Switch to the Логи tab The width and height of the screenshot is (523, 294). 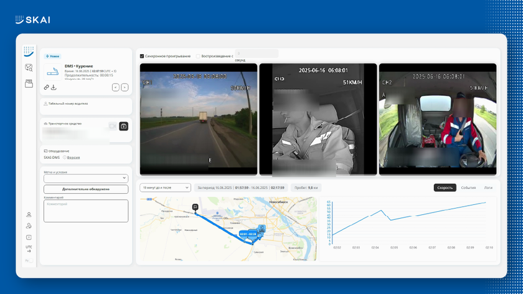[x=488, y=187]
